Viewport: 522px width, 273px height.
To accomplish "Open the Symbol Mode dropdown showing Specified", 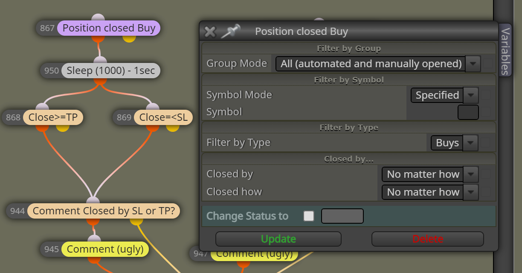I will (444, 95).
